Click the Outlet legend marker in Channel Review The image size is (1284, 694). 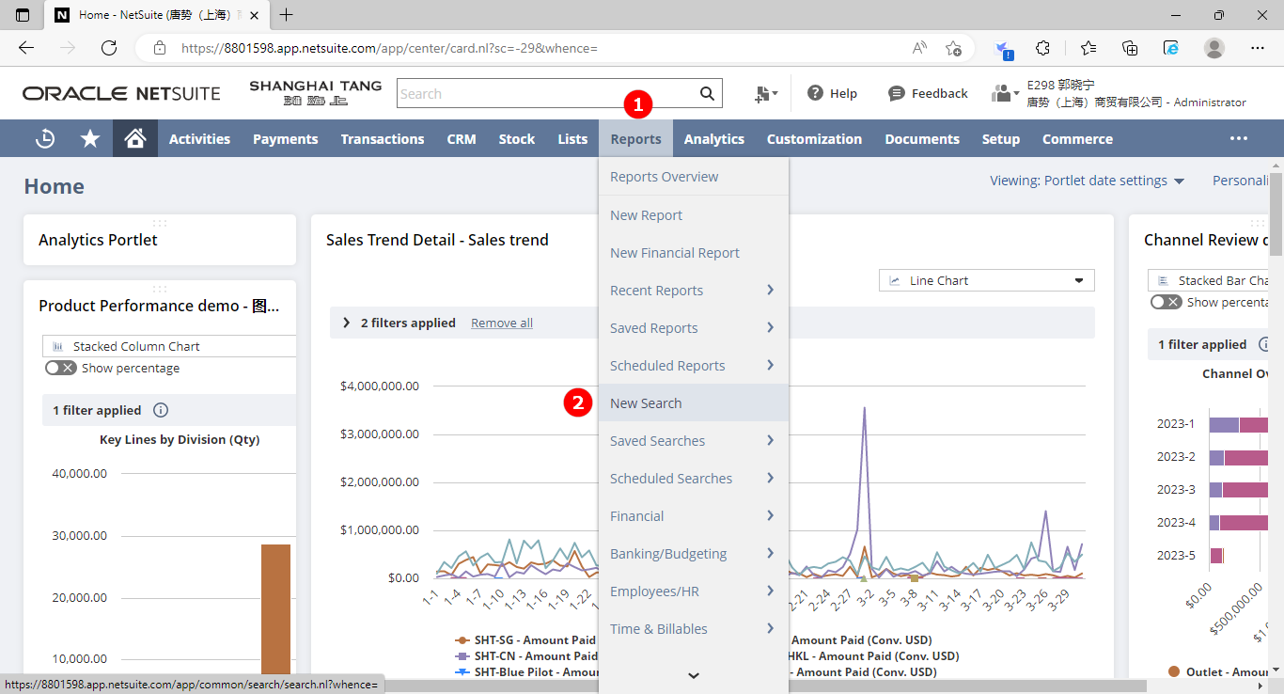tap(1174, 671)
